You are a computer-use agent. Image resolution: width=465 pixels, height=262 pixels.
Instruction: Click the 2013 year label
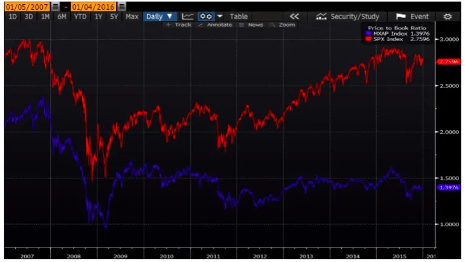pos(306,257)
